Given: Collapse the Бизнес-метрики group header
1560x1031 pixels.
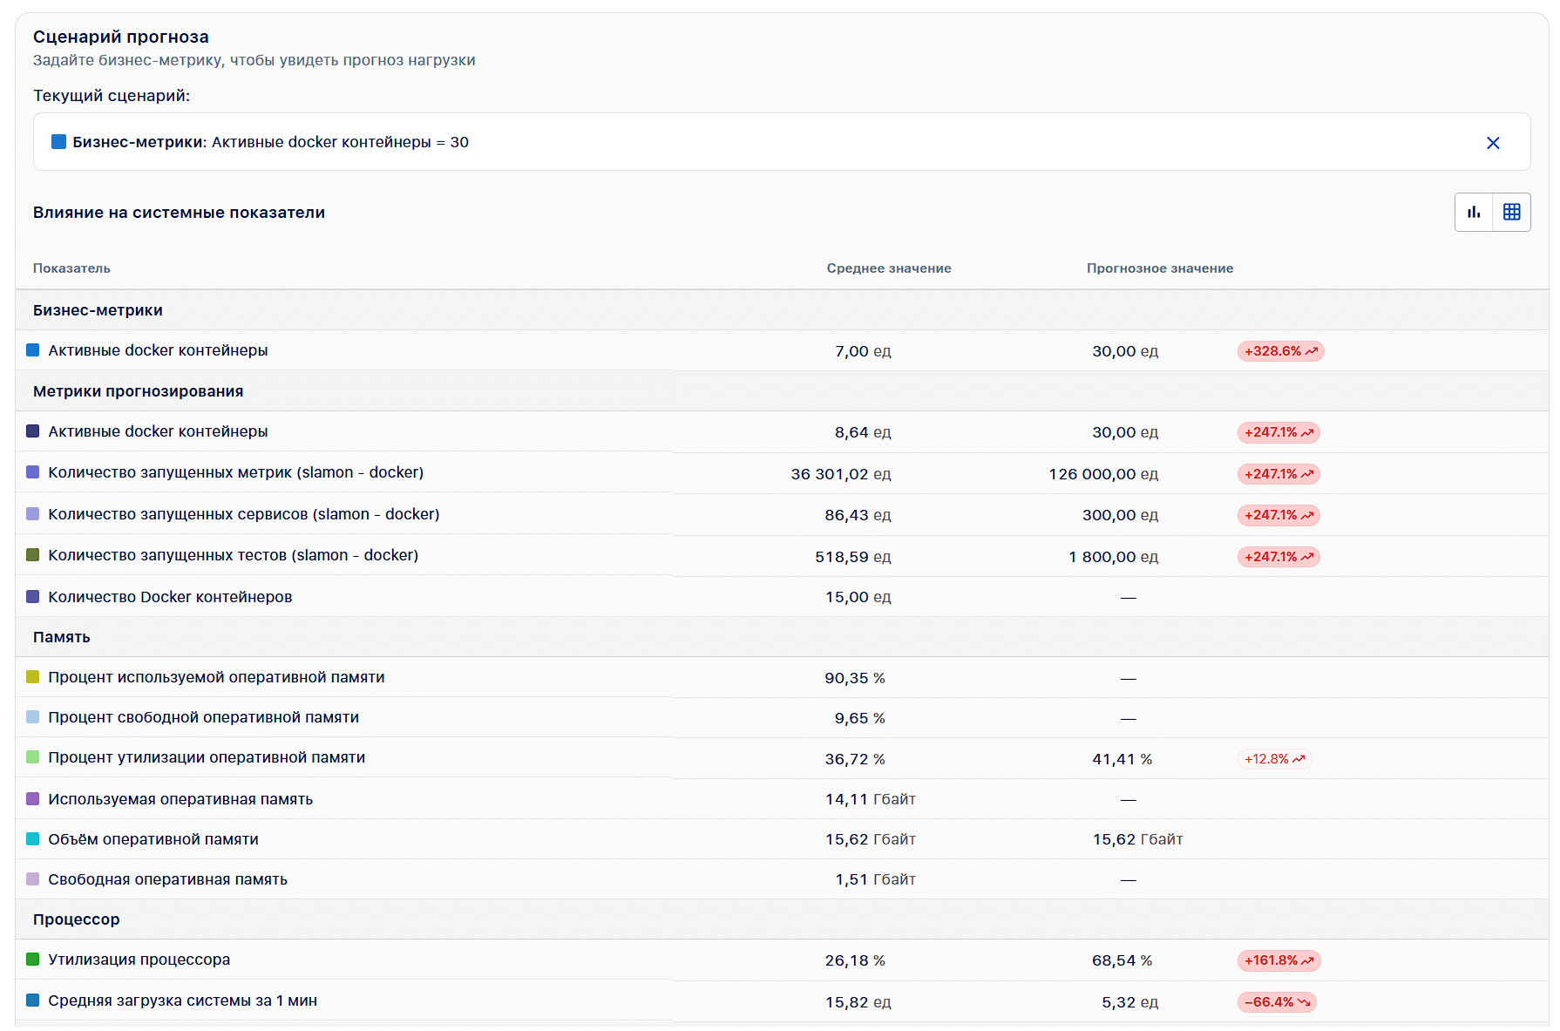Looking at the screenshot, I should (x=98, y=310).
